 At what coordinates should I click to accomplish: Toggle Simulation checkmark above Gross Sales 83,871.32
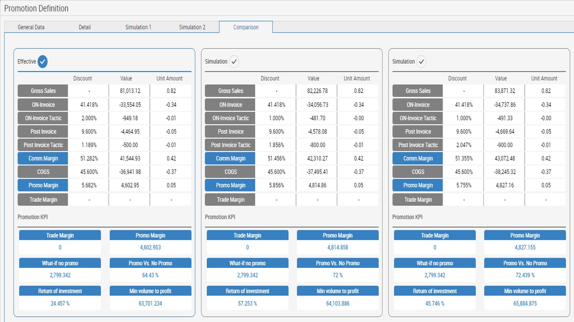point(421,62)
